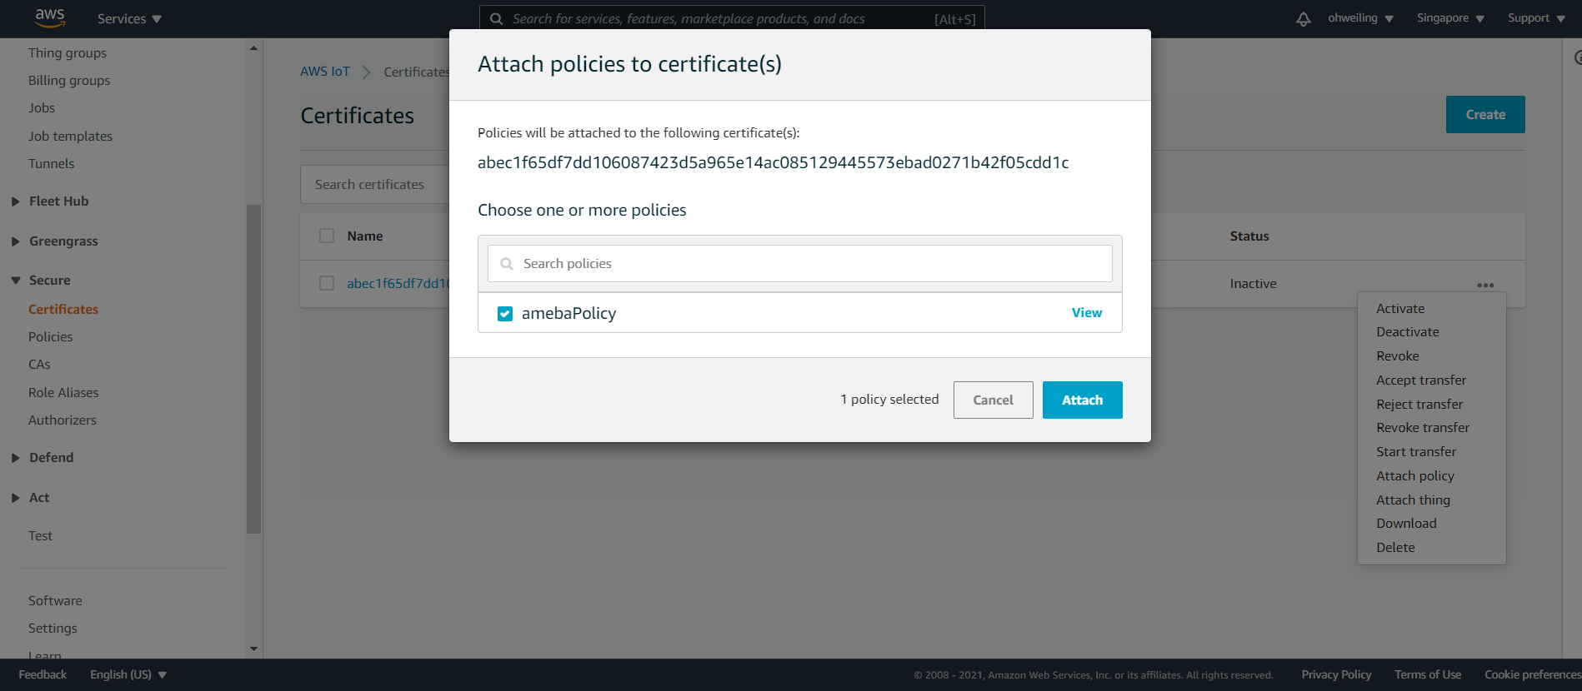Viewport: 1582px width, 691px height.
Task: Open Thing groups in the sidebar
Action: tap(68, 53)
